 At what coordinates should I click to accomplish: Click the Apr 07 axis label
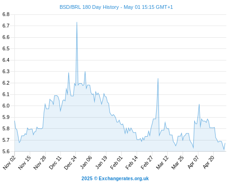point(193,162)
